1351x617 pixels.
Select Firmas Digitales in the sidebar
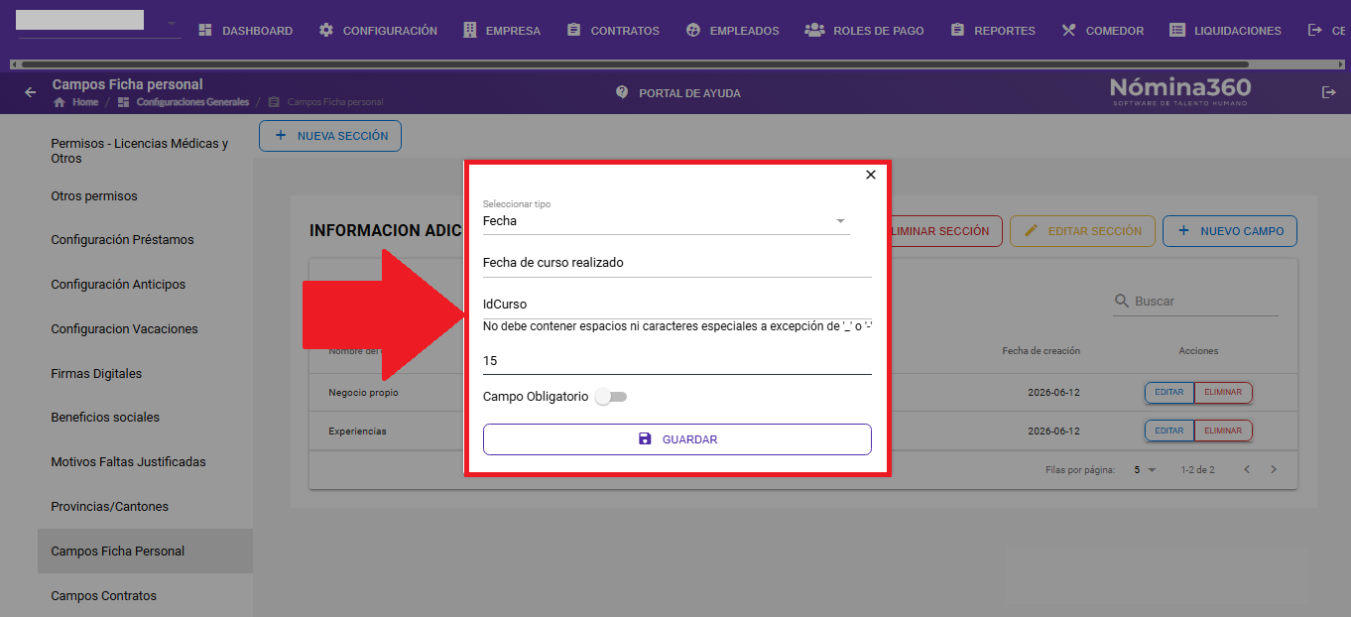tap(145, 374)
